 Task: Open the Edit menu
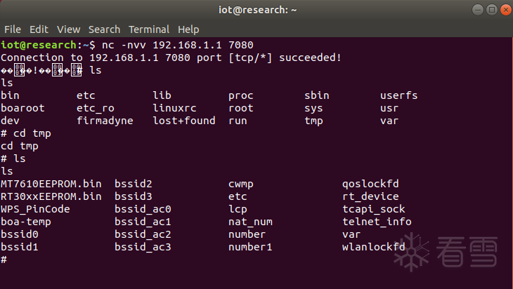coord(39,29)
